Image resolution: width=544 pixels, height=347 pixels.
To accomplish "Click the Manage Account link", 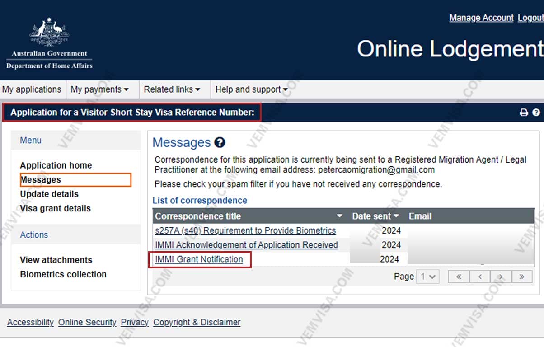I will (481, 18).
